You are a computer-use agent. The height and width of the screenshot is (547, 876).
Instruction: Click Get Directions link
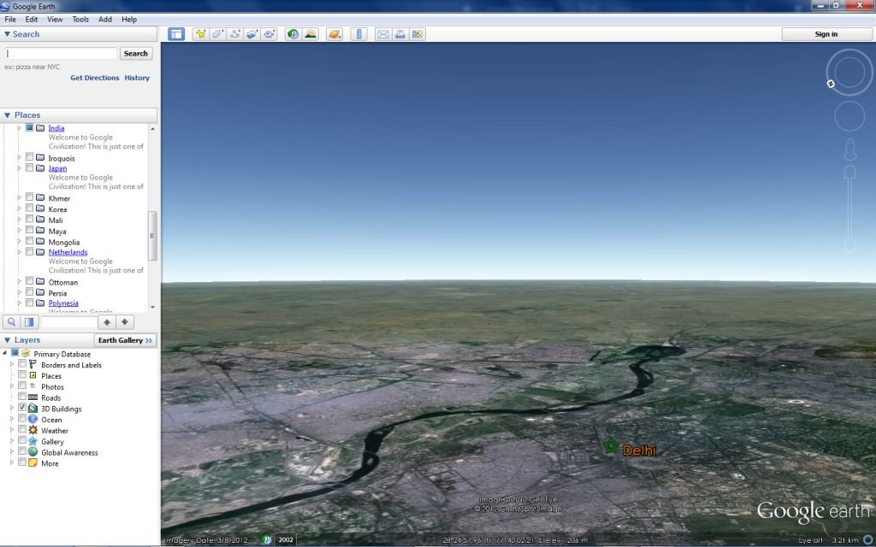click(x=94, y=78)
